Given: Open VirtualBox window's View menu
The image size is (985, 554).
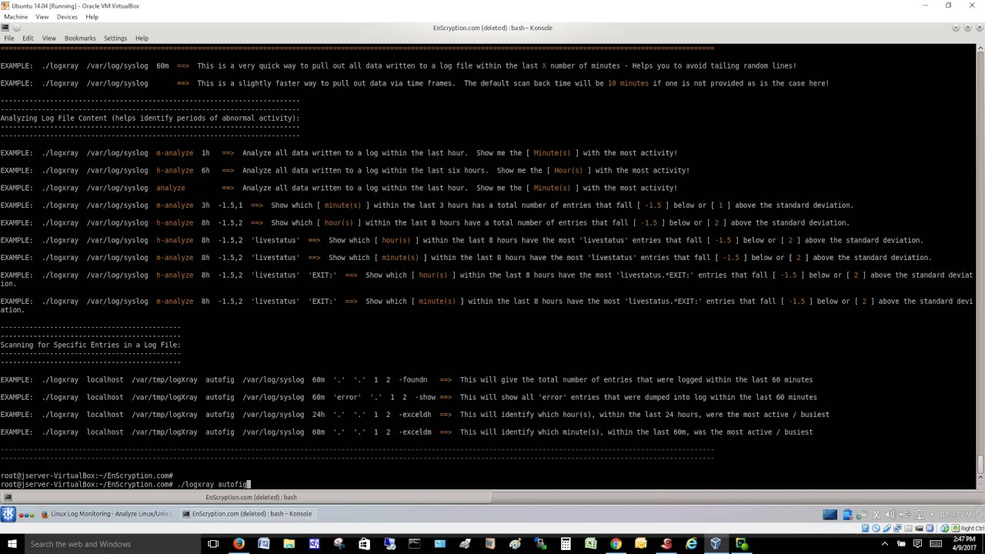Looking at the screenshot, I should [x=42, y=16].
